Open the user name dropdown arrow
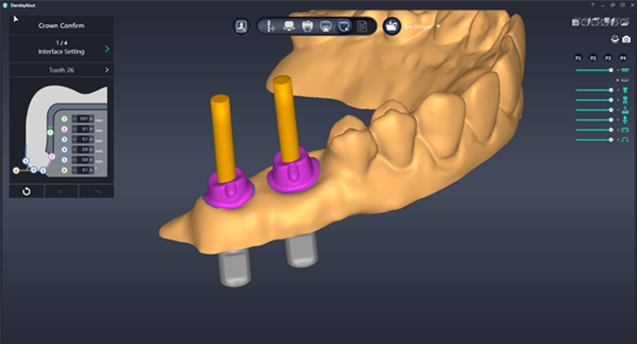 438,26
